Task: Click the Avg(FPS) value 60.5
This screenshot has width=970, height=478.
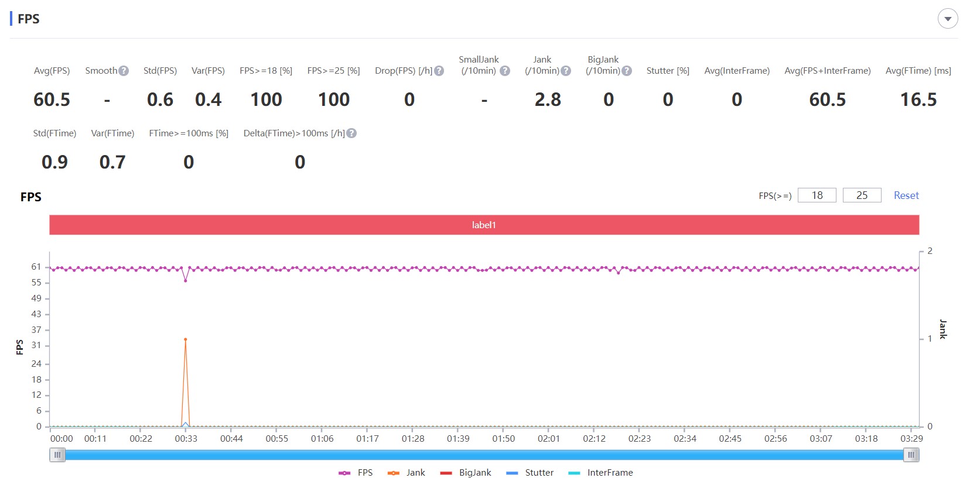Action: (52, 99)
